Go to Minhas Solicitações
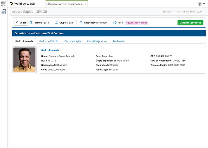Image resolution: width=208 pixels, height=148 pixels. [x=190, y=12]
